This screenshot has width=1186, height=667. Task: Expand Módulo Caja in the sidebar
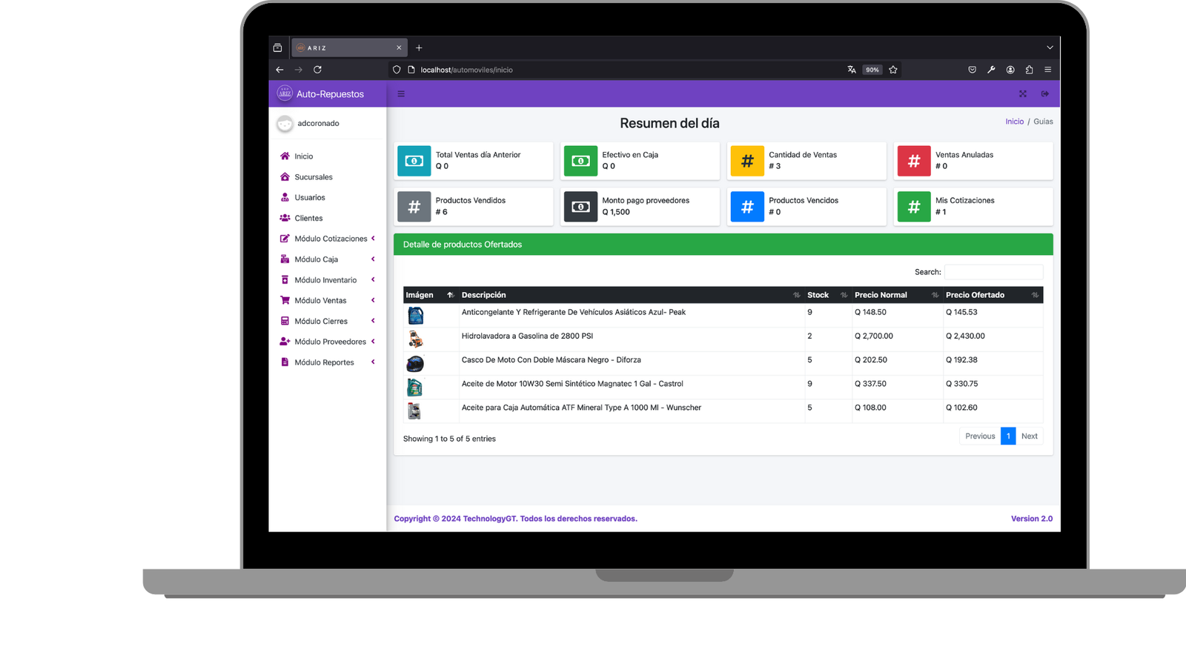tap(327, 259)
